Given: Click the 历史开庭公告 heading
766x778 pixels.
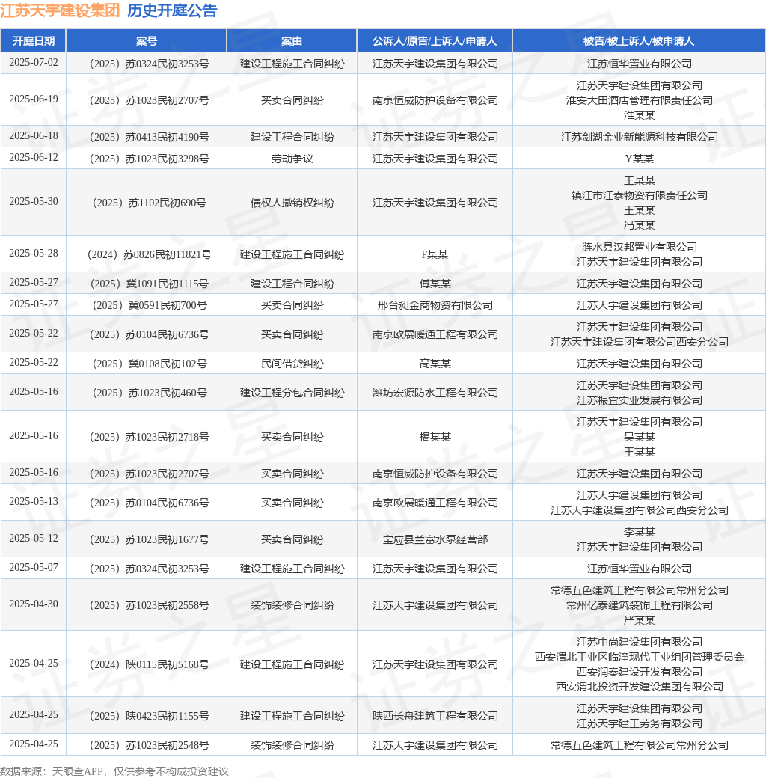Looking at the screenshot, I should pos(172,10).
